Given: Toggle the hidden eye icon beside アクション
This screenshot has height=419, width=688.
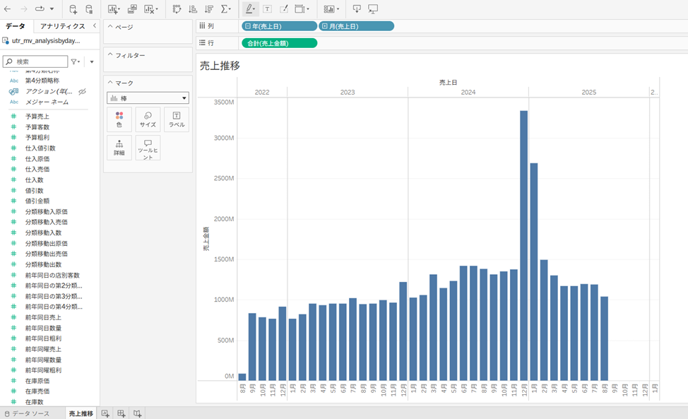Looking at the screenshot, I should pos(82,91).
